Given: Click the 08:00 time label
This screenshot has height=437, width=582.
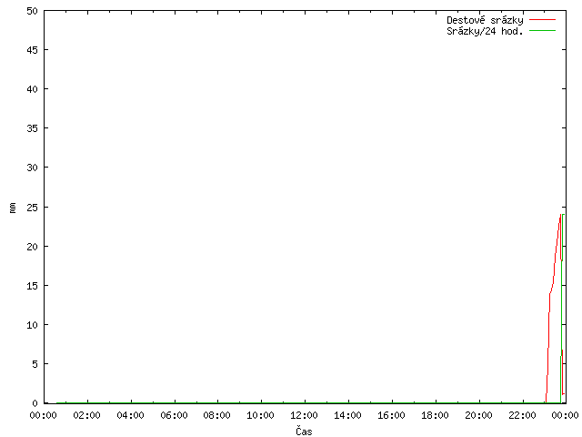Looking at the screenshot, I should pyautogui.click(x=217, y=415).
